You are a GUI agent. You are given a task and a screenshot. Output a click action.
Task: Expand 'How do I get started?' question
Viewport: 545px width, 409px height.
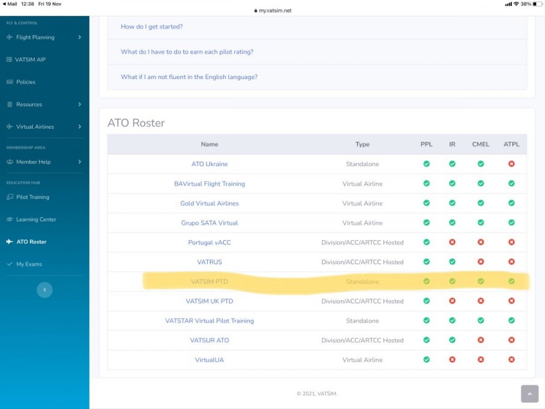[152, 27]
